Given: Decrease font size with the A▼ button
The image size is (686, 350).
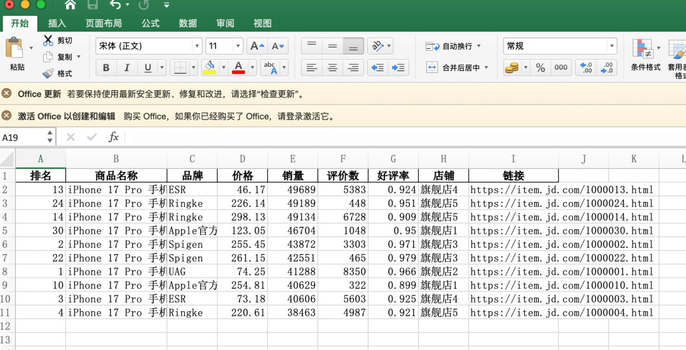Looking at the screenshot, I should 278,46.
